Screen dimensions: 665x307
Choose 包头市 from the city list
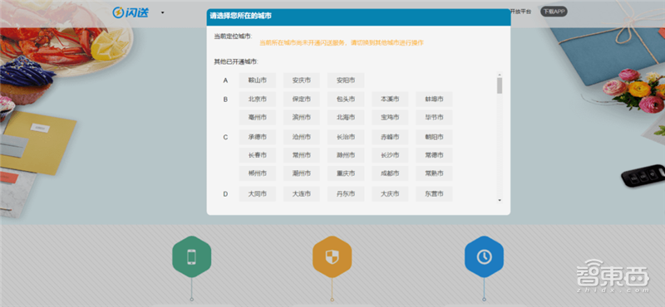pos(346,99)
